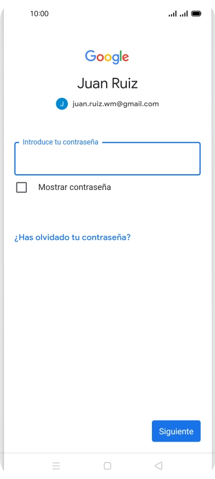
Task: Tap the square home navigation icon
Action: (107, 465)
